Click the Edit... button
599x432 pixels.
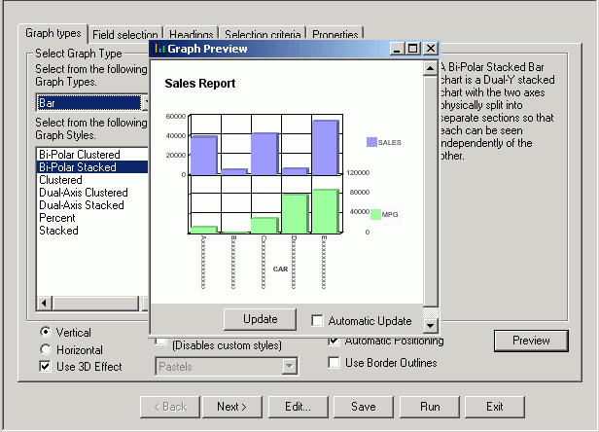(298, 407)
